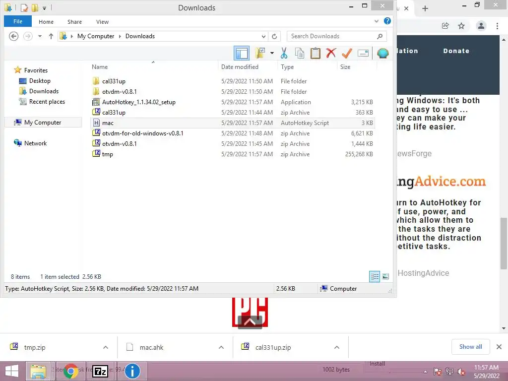Open the Windows Start button
Image resolution: width=508 pixels, height=381 pixels.
click(x=12, y=371)
